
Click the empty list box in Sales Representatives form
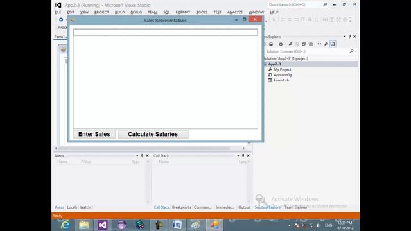point(166,78)
